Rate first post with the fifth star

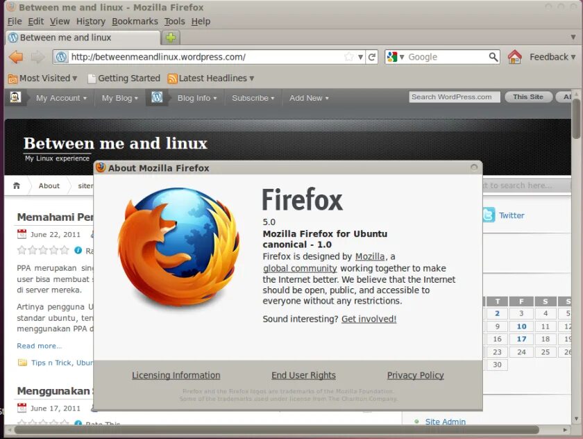tap(65, 250)
